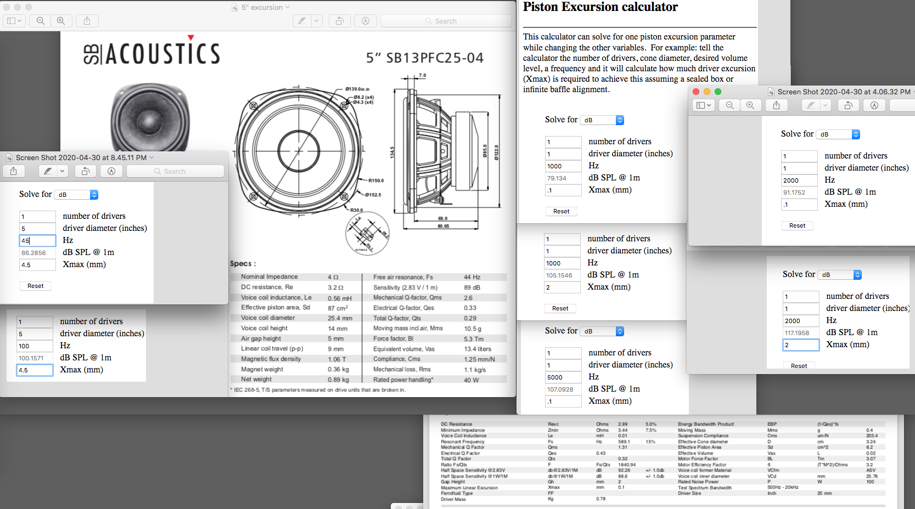Screen dimensions: 915x509
Task: Zoom in on the 5" excursion document
Action: tap(61, 21)
